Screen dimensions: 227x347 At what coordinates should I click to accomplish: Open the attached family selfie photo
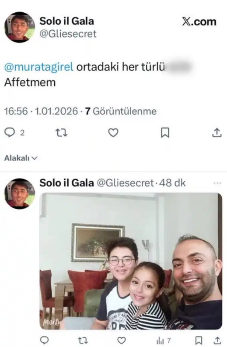[x=131, y=261]
